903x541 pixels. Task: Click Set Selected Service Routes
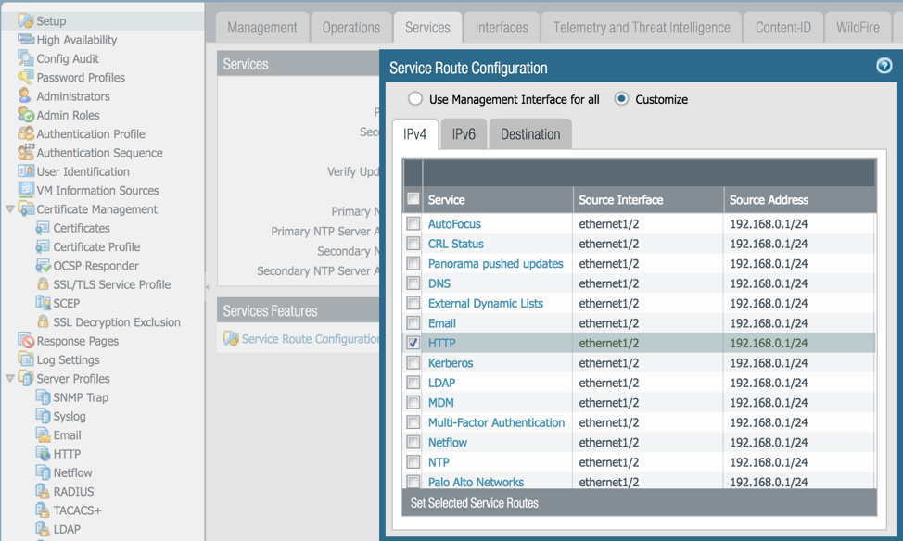tap(469, 503)
